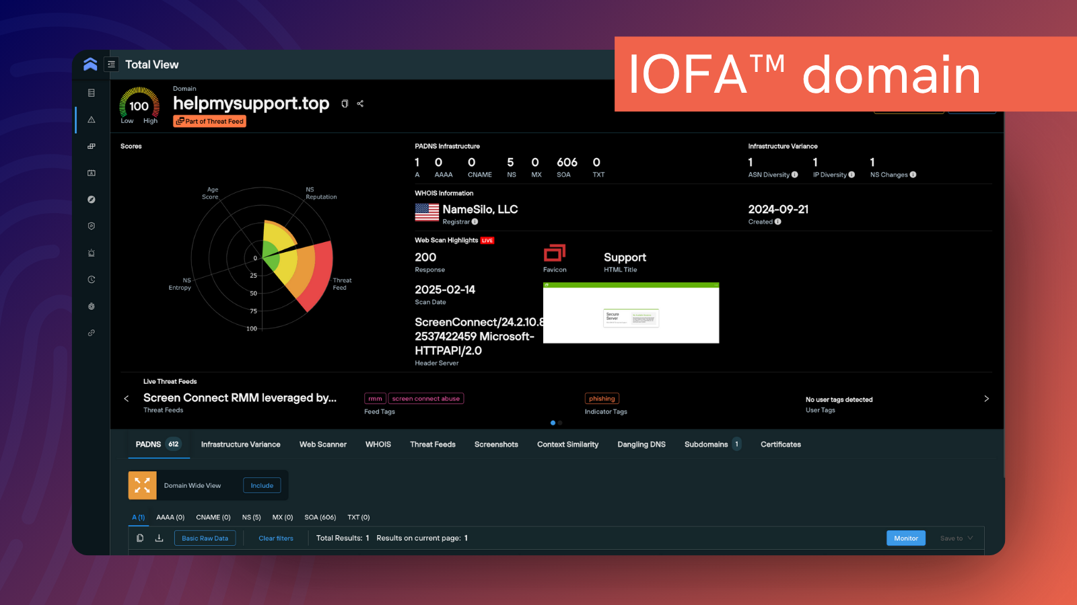
Task: Open the Save to dropdown
Action: point(957,538)
